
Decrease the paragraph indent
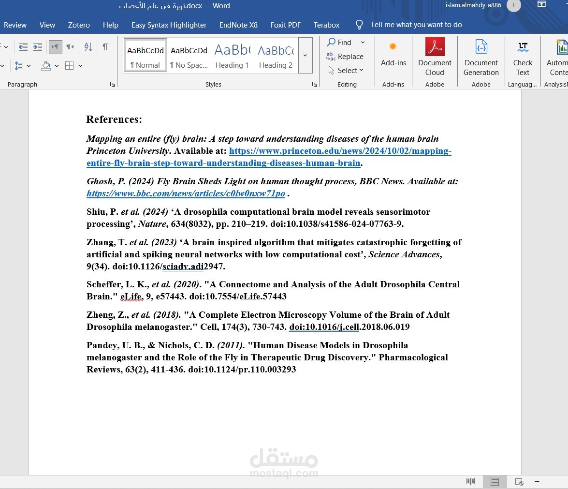23,47
